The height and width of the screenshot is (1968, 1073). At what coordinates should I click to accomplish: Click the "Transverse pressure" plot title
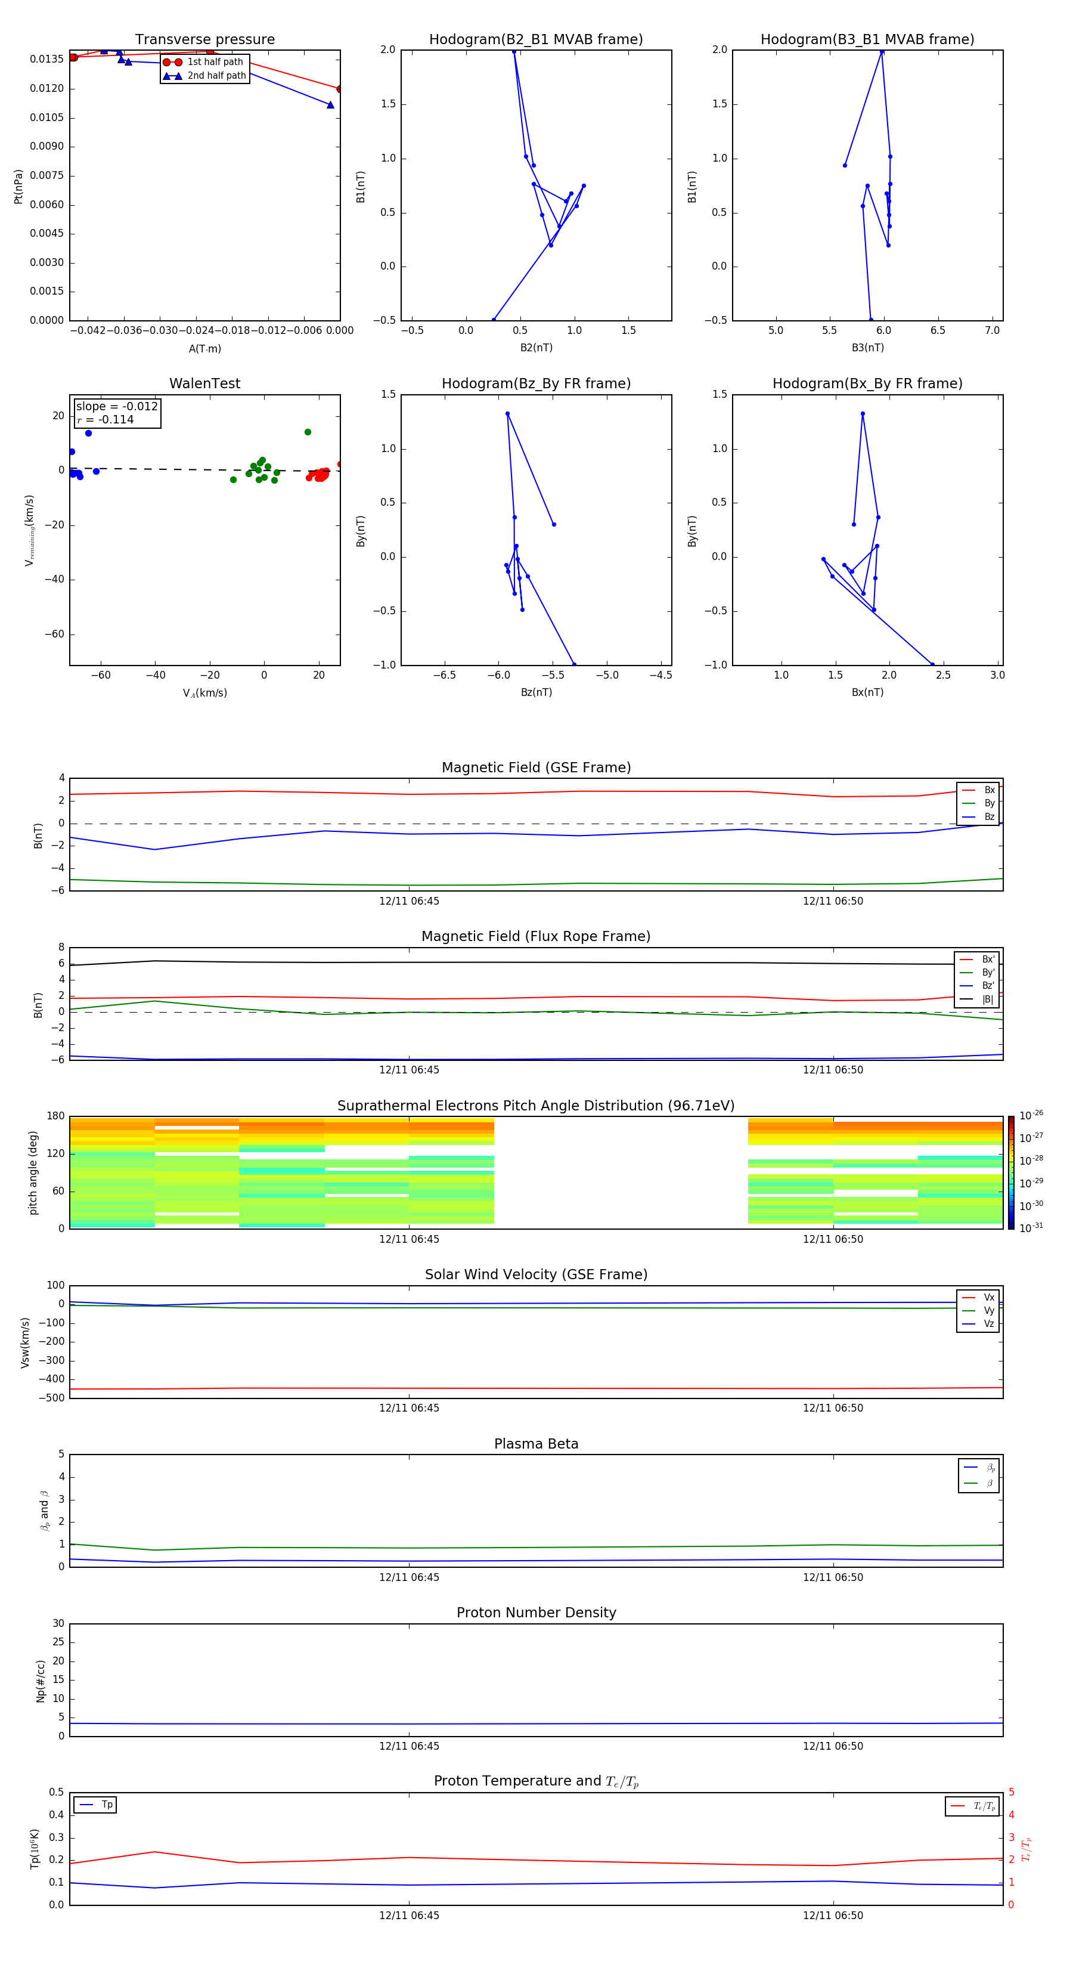(204, 39)
